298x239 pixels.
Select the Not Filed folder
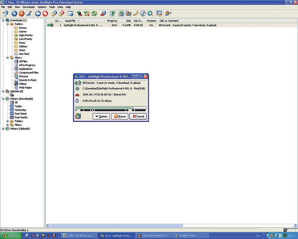pyautogui.click(x=24, y=54)
